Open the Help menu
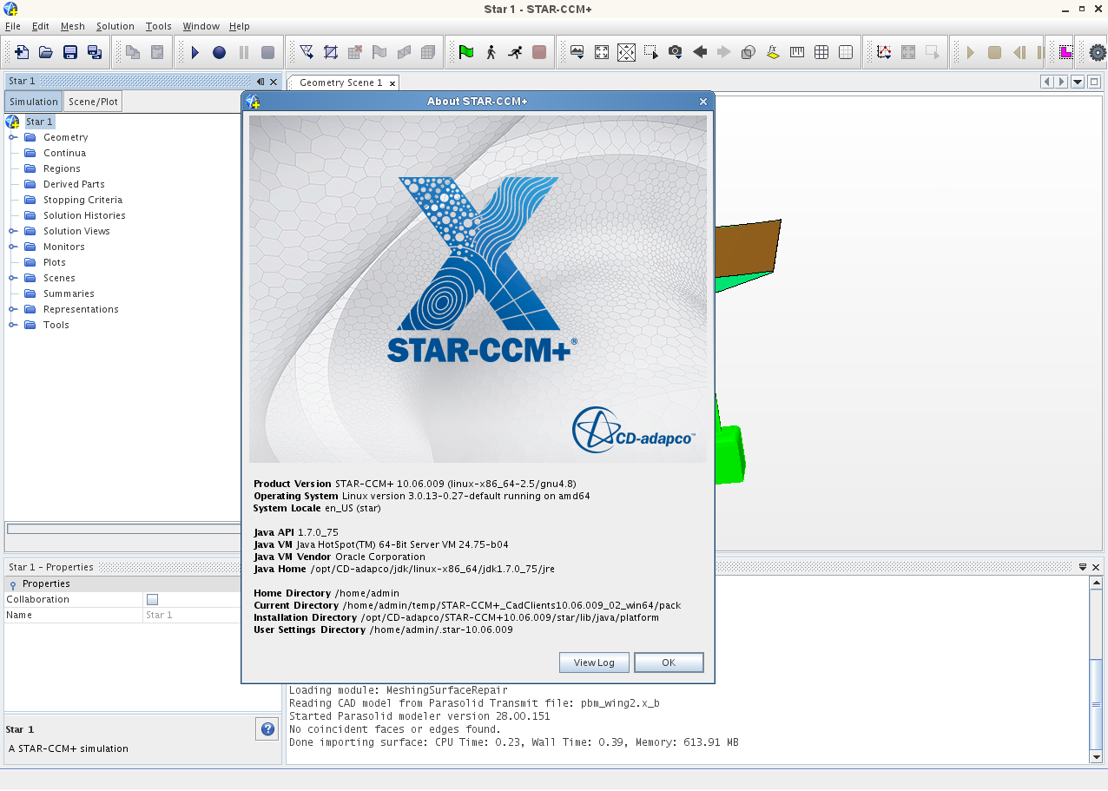This screenshot has width=1108, height=791. pyautogui.click(x=240, y=26)
